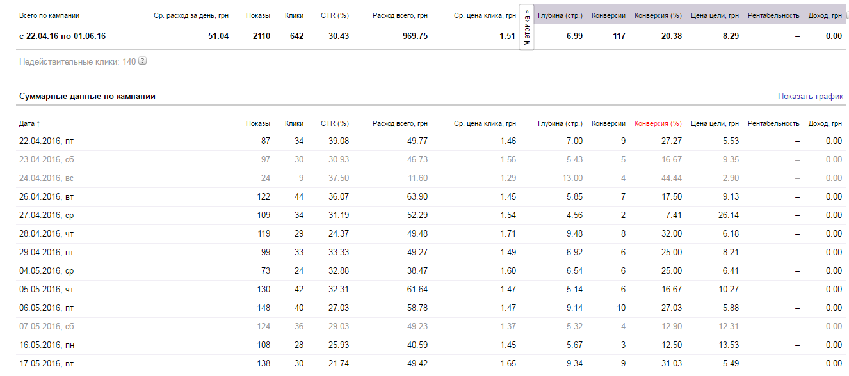Sort the table by Клики column header
Viewport: 849px width, 376px height.
click(294, 123)
